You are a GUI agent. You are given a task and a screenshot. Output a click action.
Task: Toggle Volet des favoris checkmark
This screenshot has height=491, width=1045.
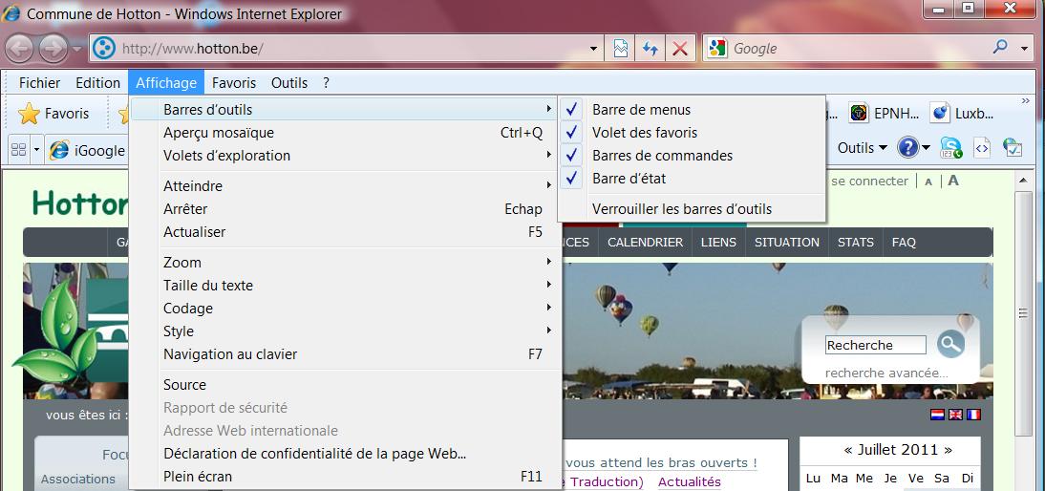point(645,133)
